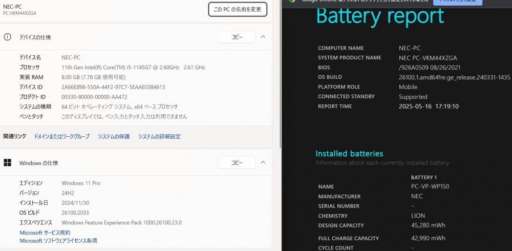
Task: Open the Microsoft Services Agreement link
Action: pos(45,233)
